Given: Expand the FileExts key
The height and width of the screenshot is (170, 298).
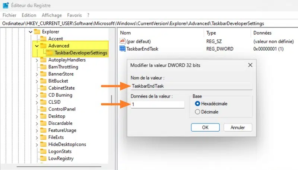Looking at the screenshot, I should (x=37, y=138).
